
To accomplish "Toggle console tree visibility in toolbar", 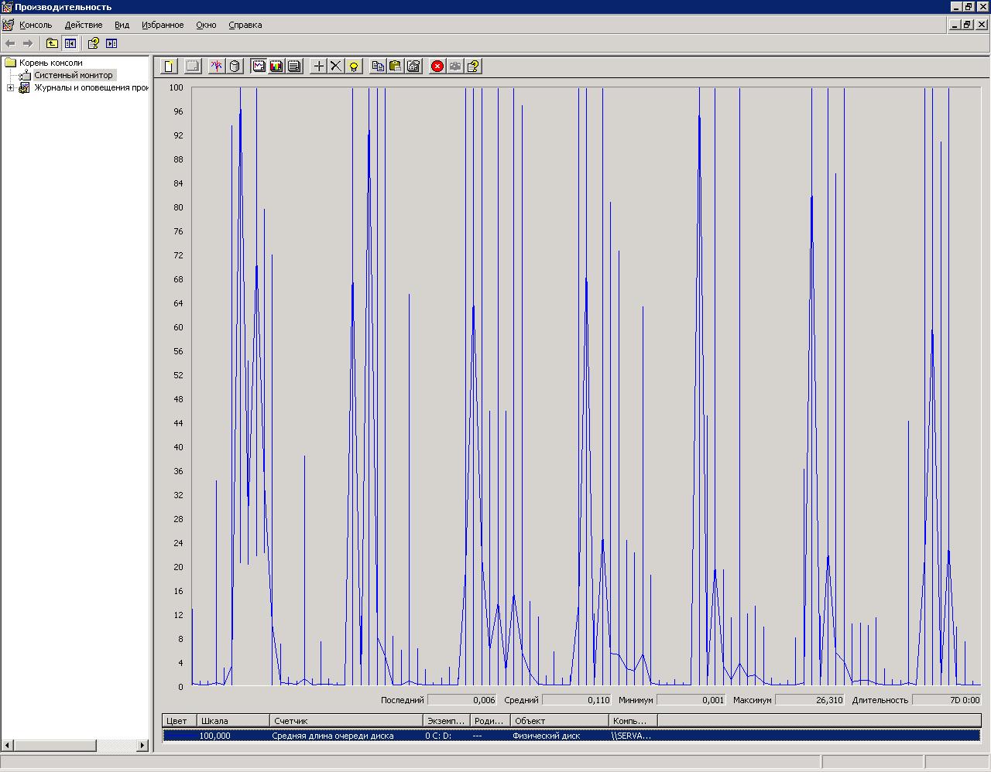I will coord(70,43).
